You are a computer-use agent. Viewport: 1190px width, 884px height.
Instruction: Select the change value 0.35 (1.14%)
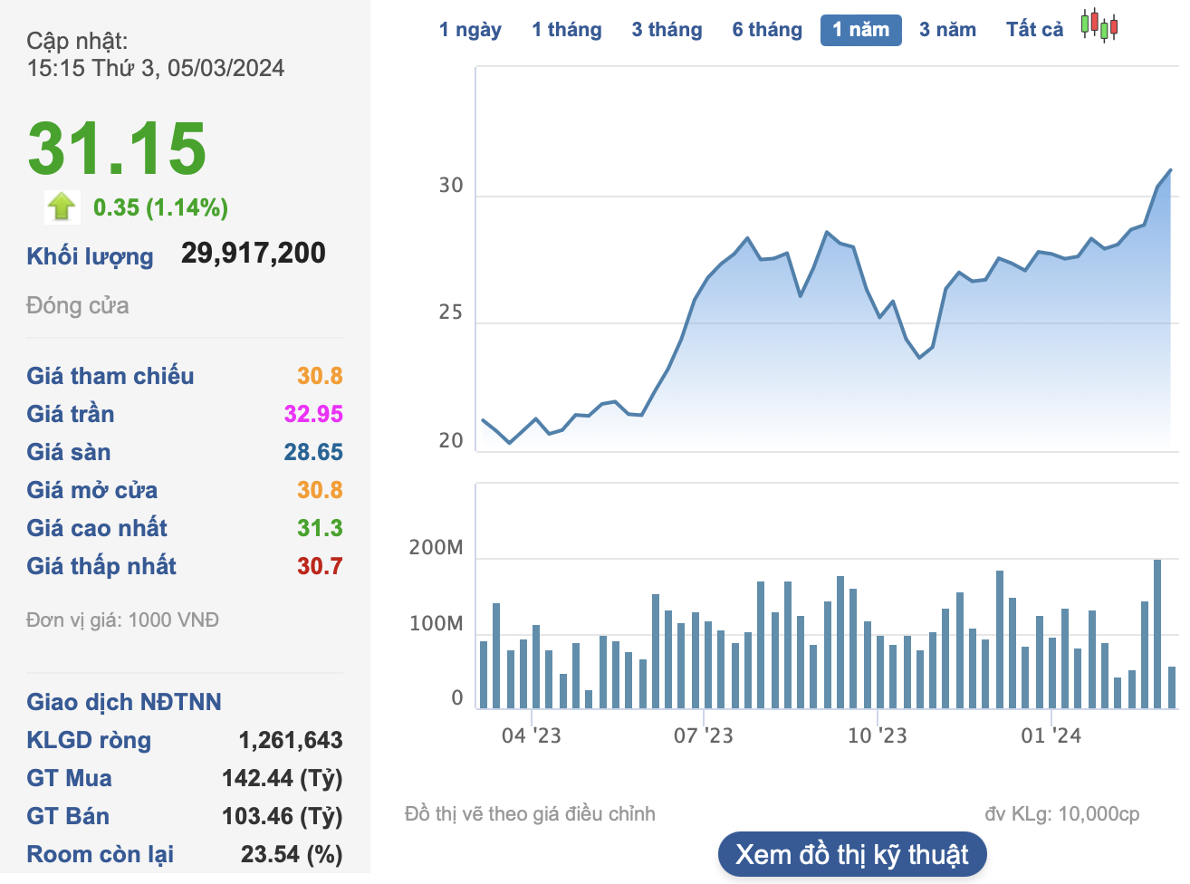pyautogui.click(x=161, y=207)
